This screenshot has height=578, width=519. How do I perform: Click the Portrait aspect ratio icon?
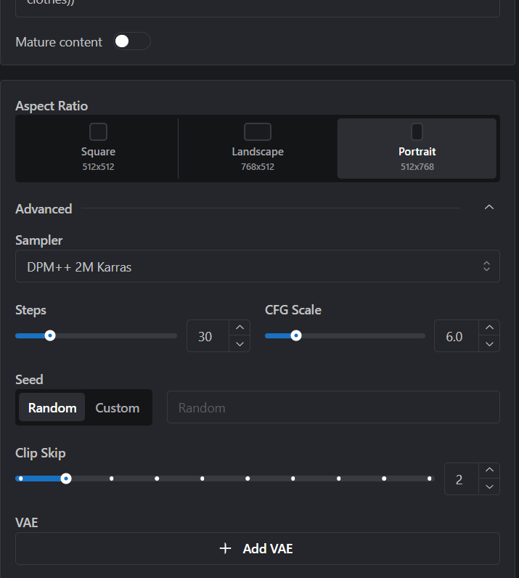(x=417, y=131)
